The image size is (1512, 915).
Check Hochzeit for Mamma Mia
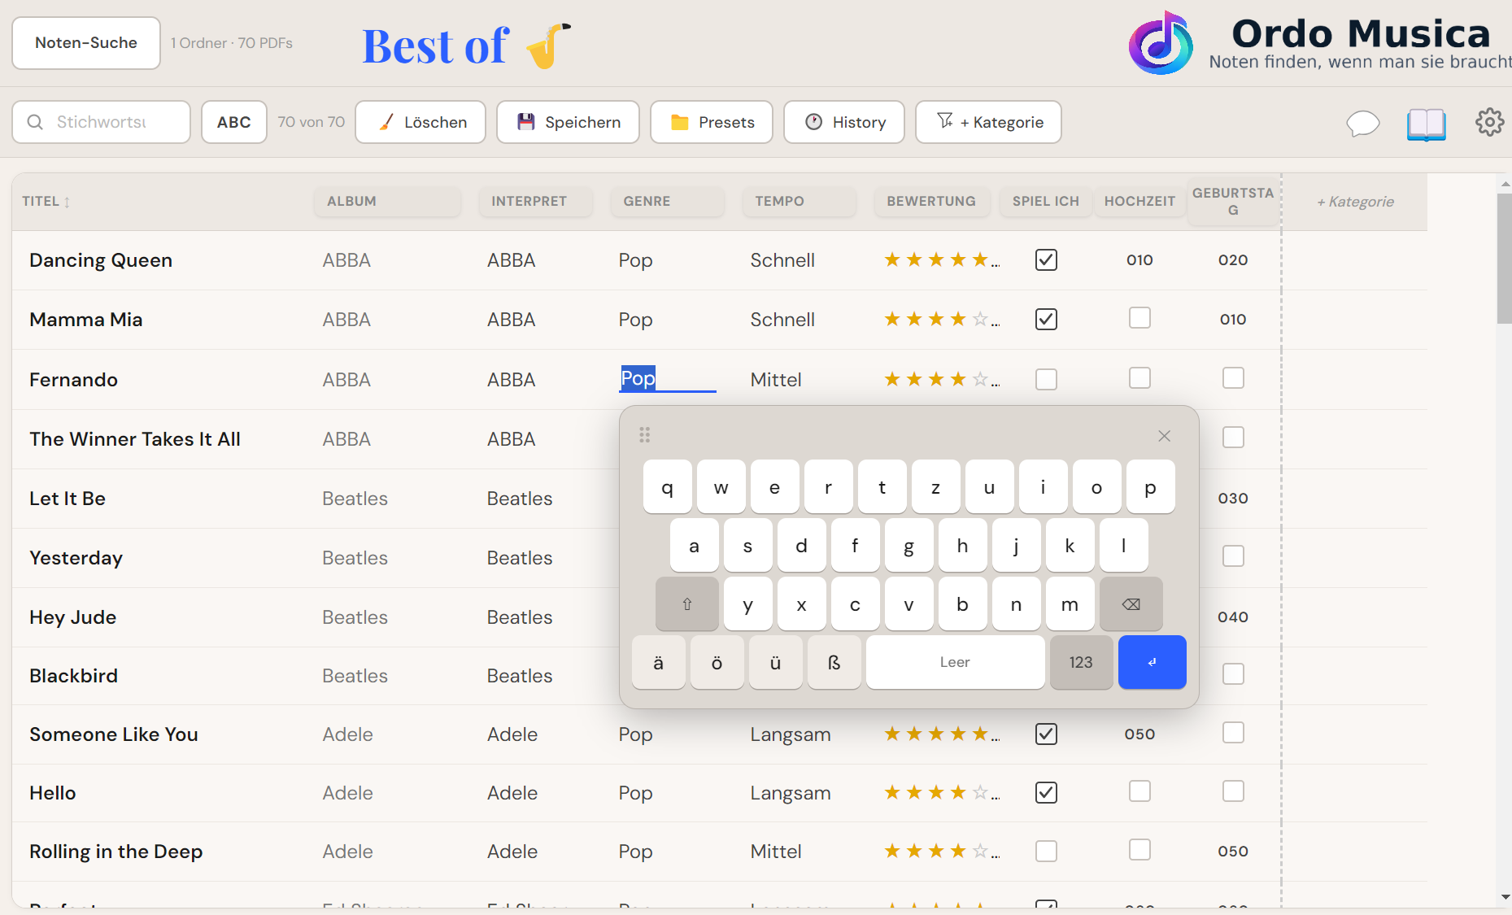(x=1139, y=318)
